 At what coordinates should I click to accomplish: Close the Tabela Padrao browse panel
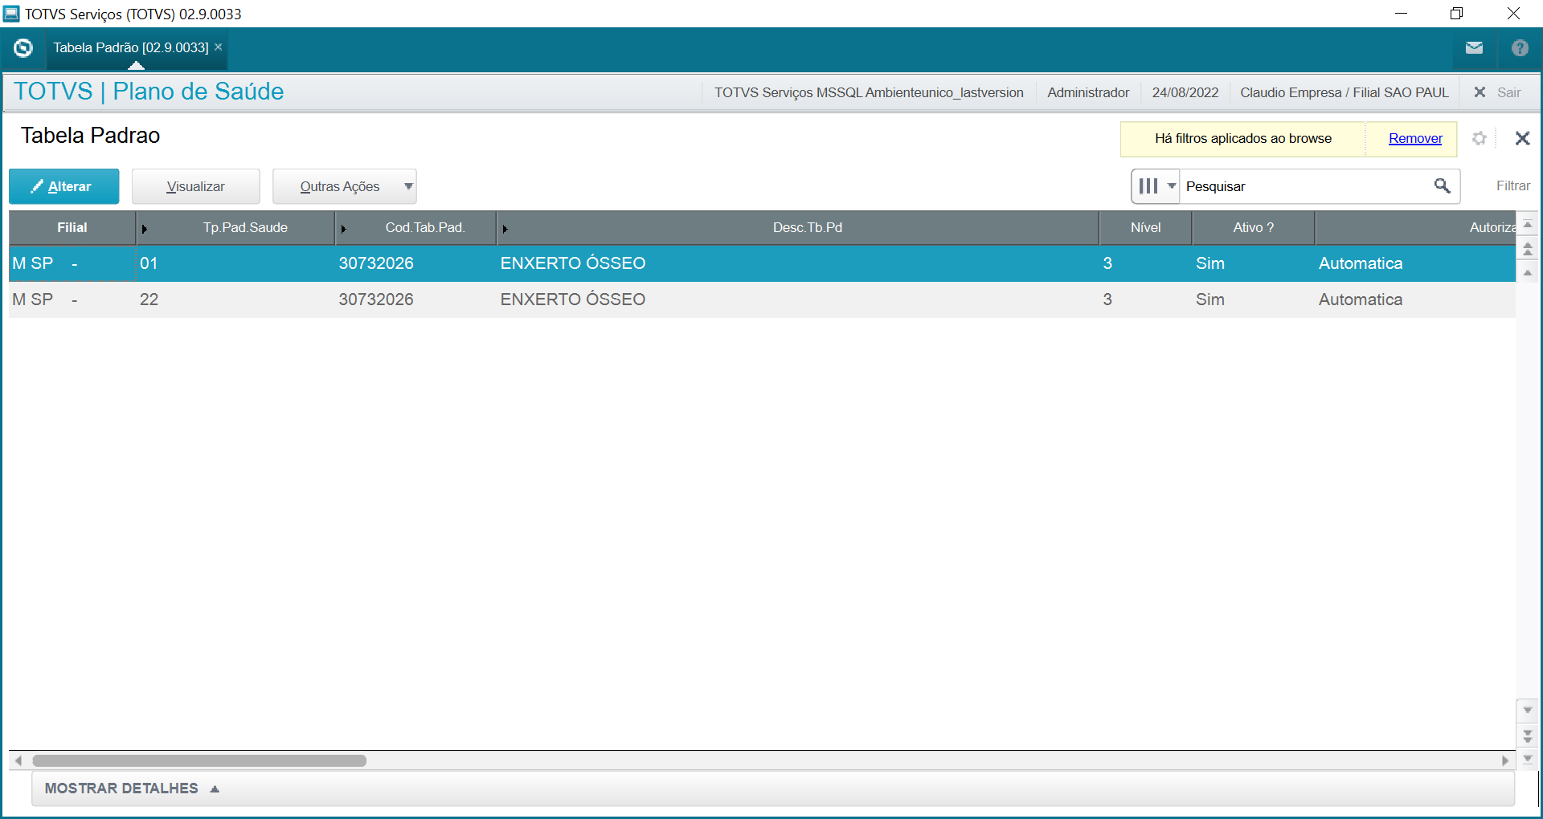[x=1522, y=138]
